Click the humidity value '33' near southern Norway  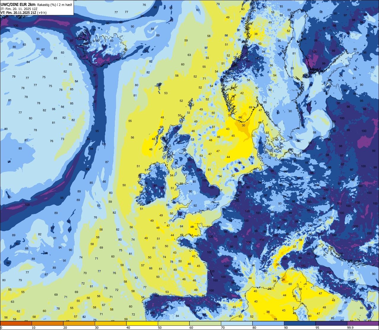229,115
